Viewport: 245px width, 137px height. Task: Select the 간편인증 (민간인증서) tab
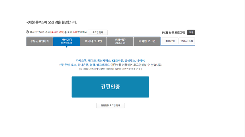(67, 41)
